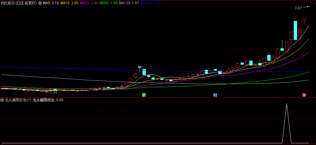Click the blue MA250 moving average label

[x=151, y=3]
